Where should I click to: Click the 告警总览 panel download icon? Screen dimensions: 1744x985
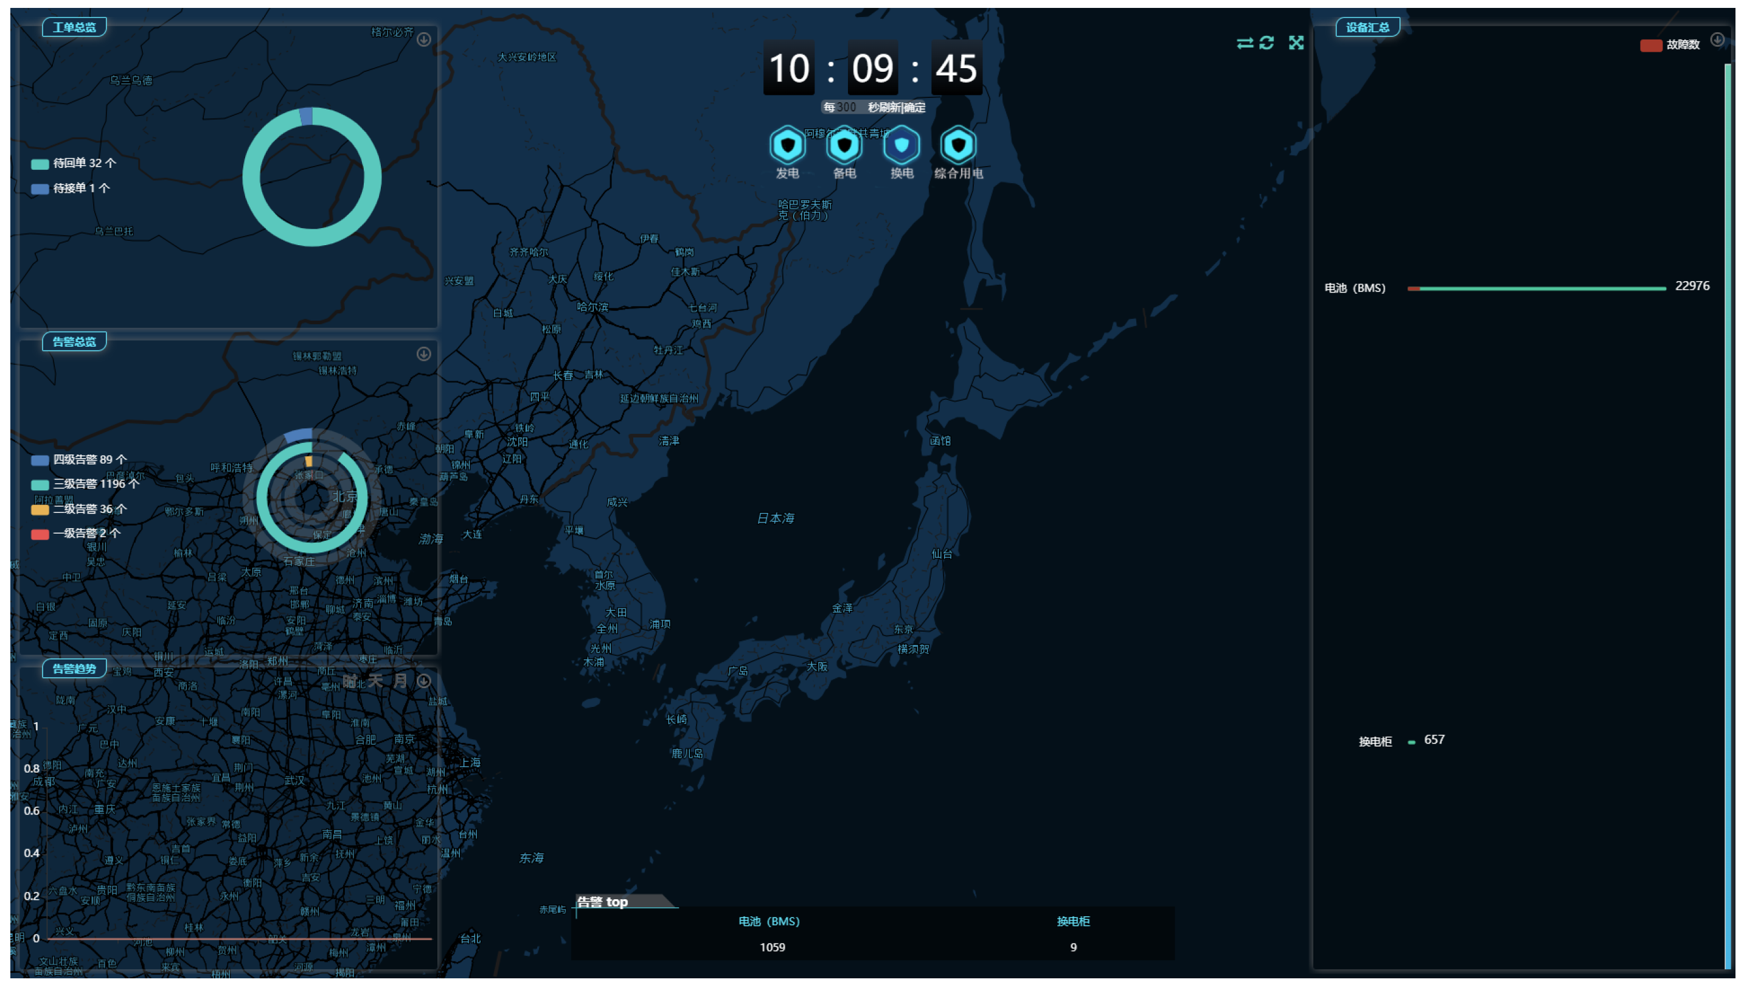point(424,354)
